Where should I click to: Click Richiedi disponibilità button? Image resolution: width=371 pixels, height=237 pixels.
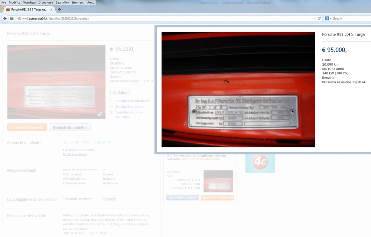click(70, 128)
